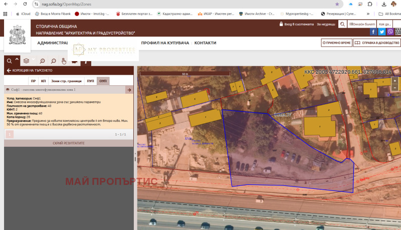Open the Viber contact icon
401x230 pixels.
390,32
